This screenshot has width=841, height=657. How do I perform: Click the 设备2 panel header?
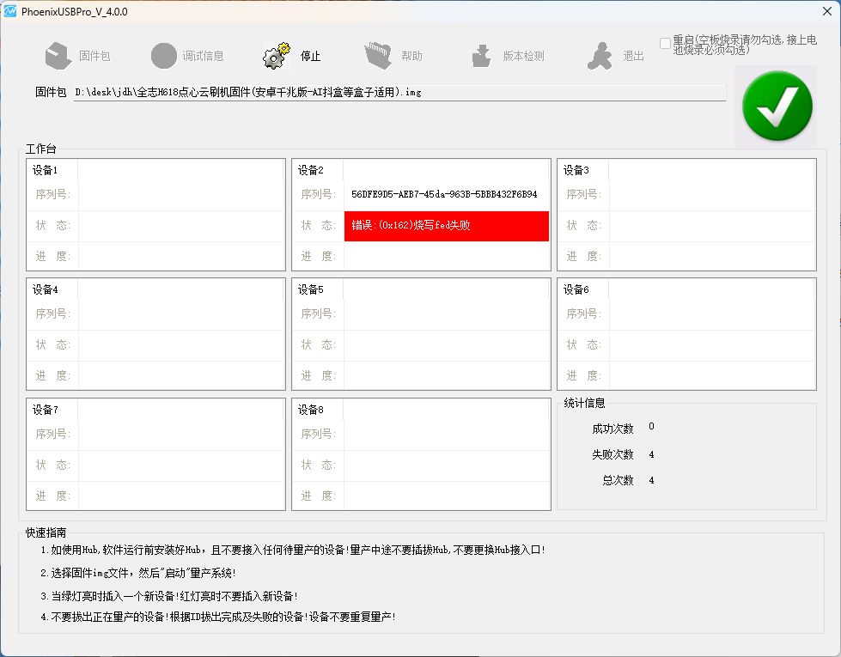pyautogui.click(x=311, y=170)
